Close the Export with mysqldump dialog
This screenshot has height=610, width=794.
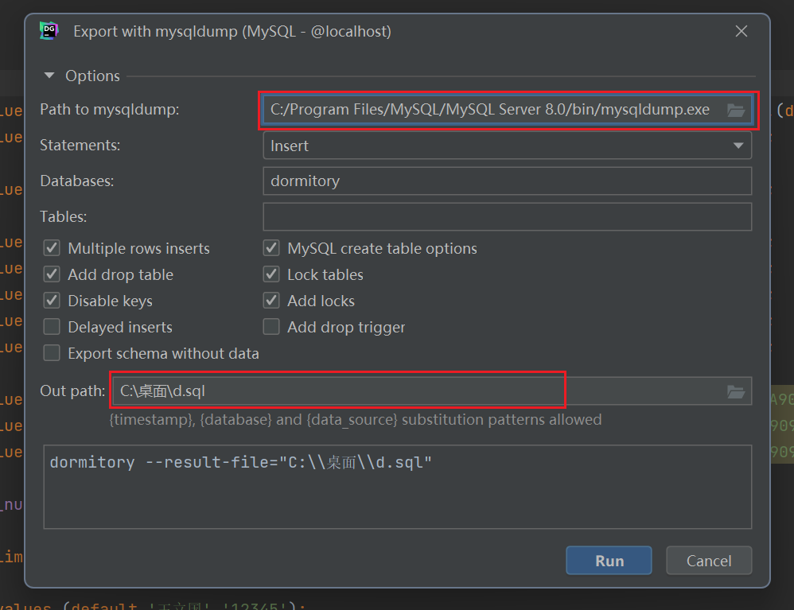click(x=741, y=31)
